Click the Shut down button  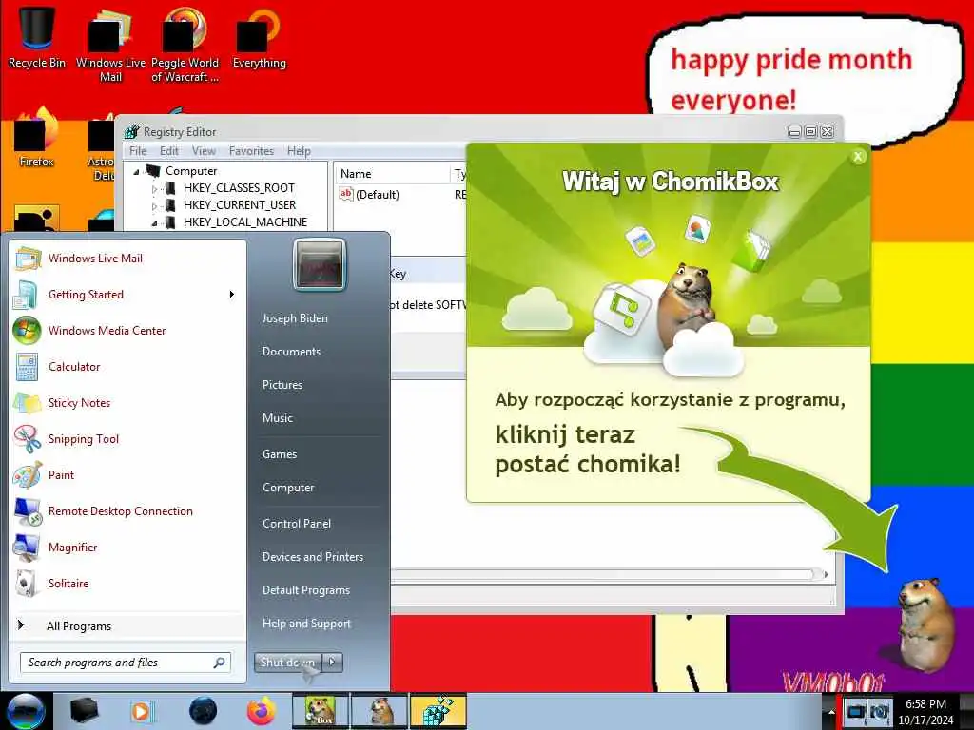(288, 662)
